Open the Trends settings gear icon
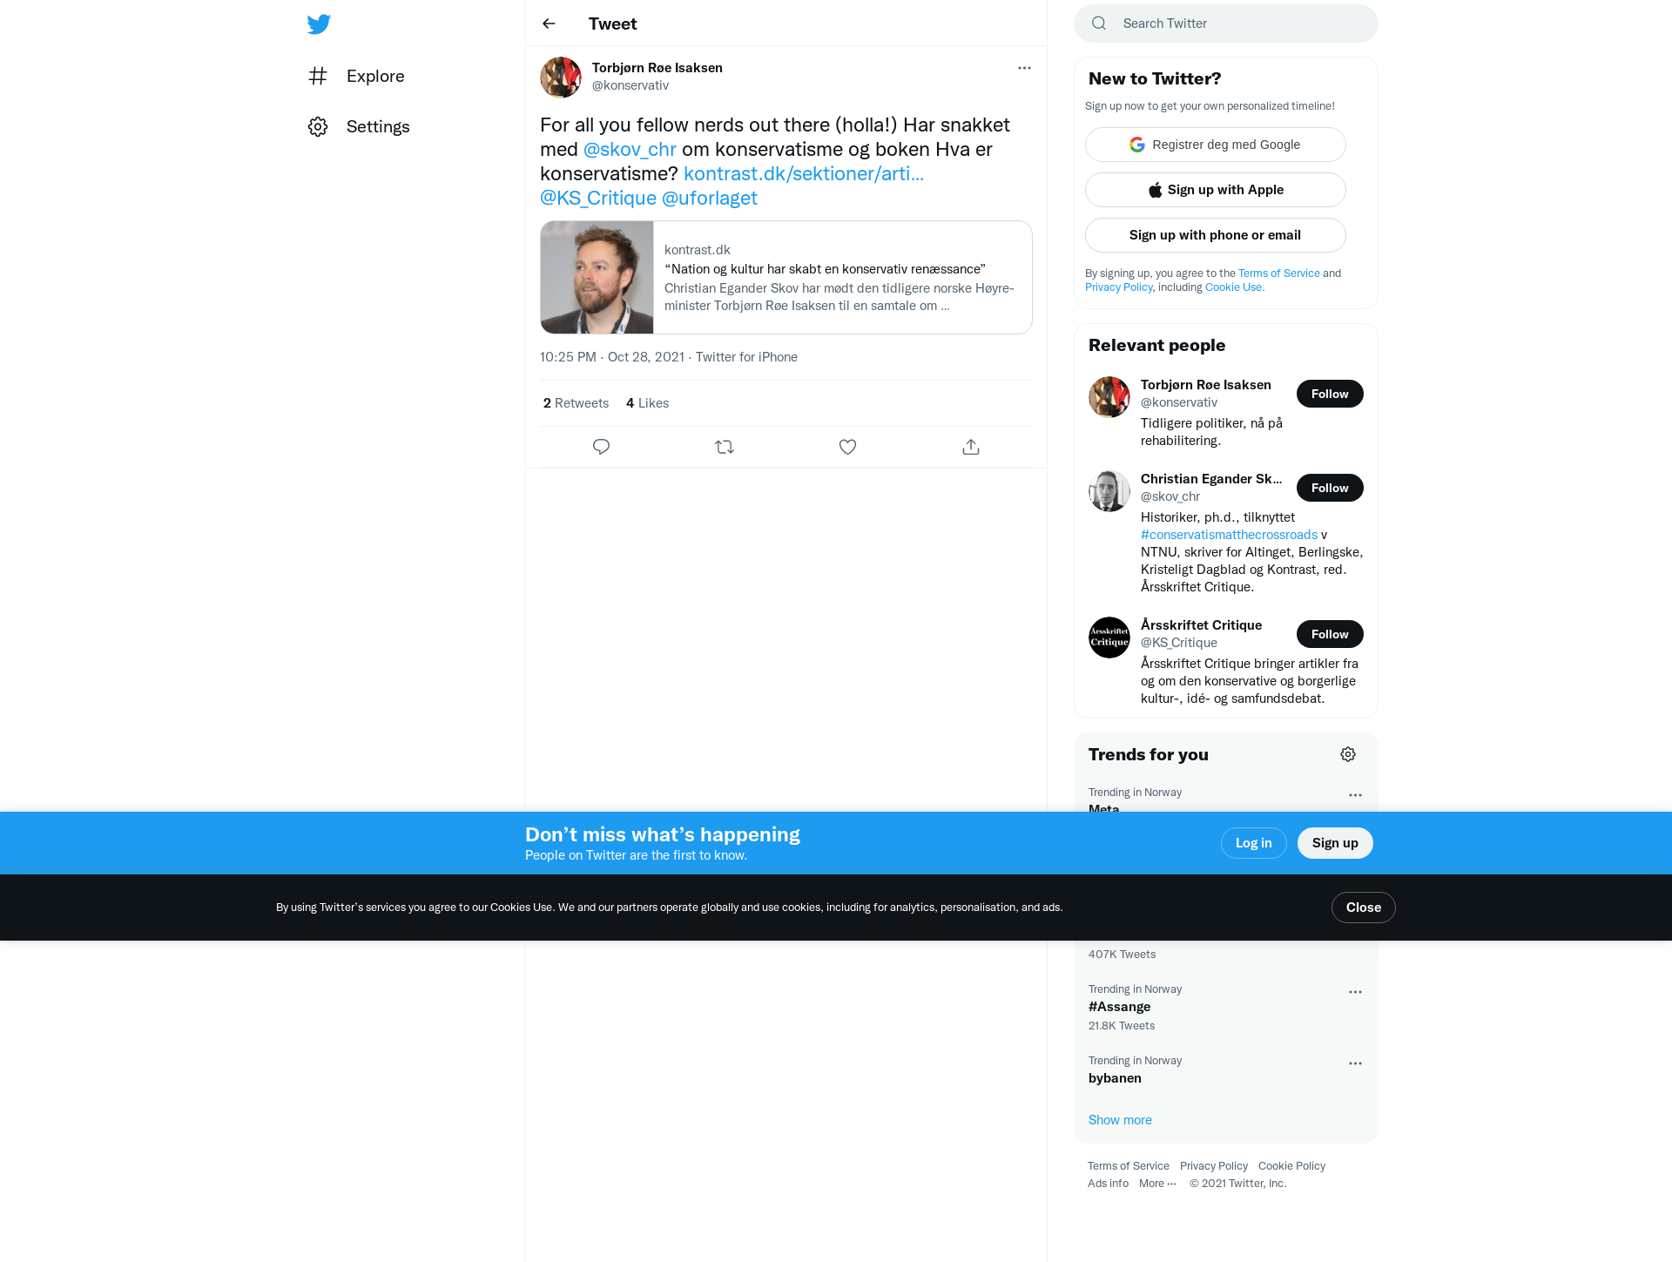1672x1262 pixels. tap(1348, 754)
